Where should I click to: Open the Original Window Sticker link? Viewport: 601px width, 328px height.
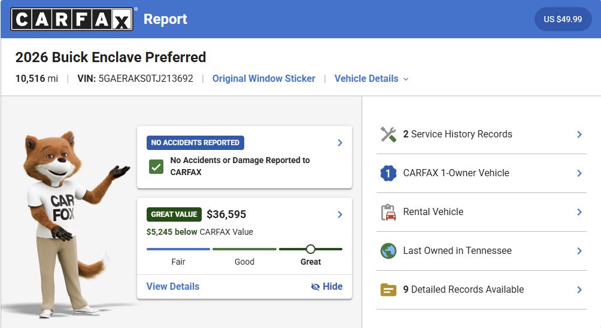[x=264, y=78]
